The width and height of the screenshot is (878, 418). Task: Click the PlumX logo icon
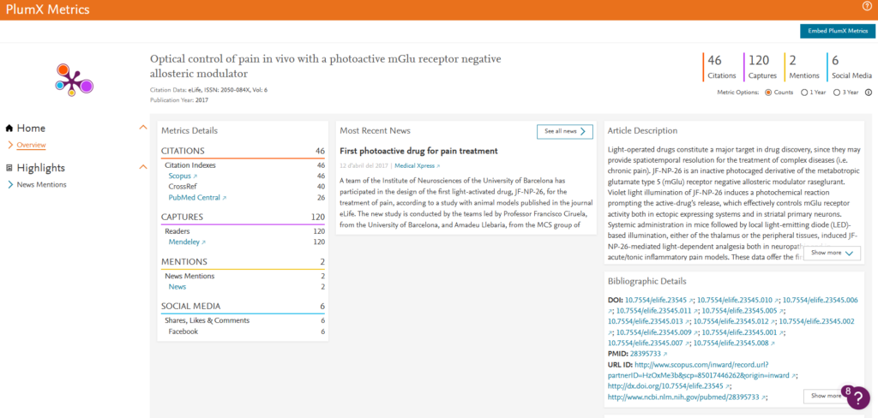pyautogui.click(x=74, y=79)
